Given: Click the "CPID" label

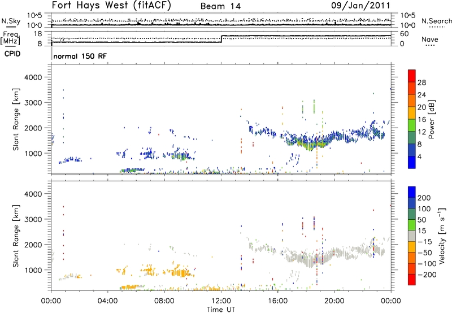Looking at the screenshot, I should tap(12, 54).
